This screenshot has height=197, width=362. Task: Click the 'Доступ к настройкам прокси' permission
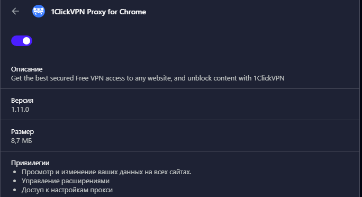coord(67,190)
